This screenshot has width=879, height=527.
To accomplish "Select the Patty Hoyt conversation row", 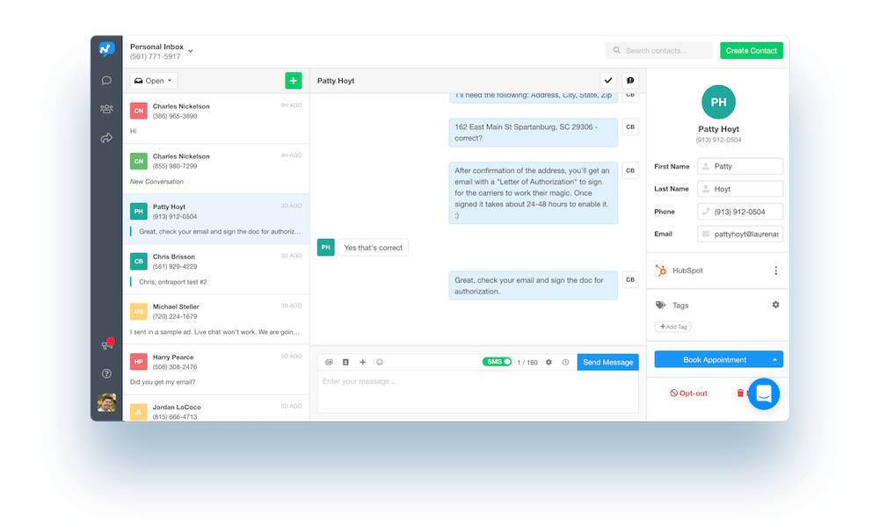I will (216, 219).
